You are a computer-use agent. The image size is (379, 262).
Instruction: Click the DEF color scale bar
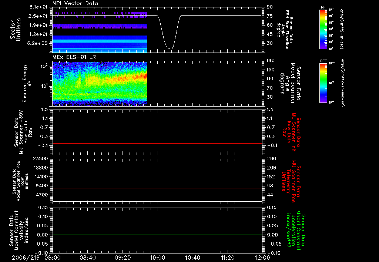[x=323, y=83]
